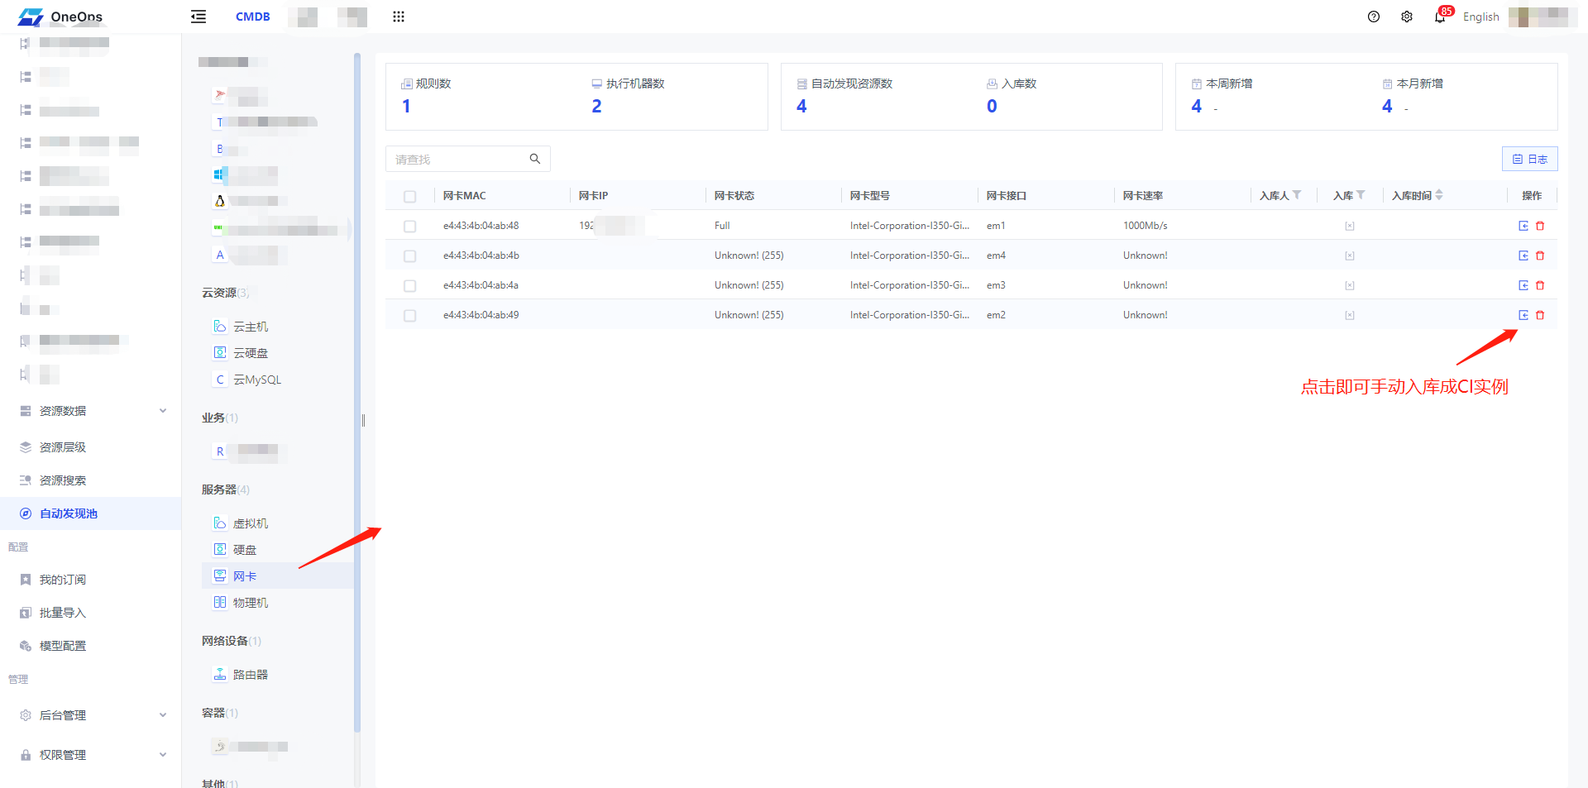Viewport: 1588px width, 788px height.
Task: Filter by 入库 column funnel icon
Action: tap(1361, 195)
